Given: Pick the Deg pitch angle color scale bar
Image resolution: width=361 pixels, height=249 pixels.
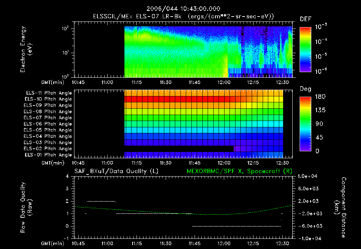Looking at the screenshot, I should tap(306, 124).
